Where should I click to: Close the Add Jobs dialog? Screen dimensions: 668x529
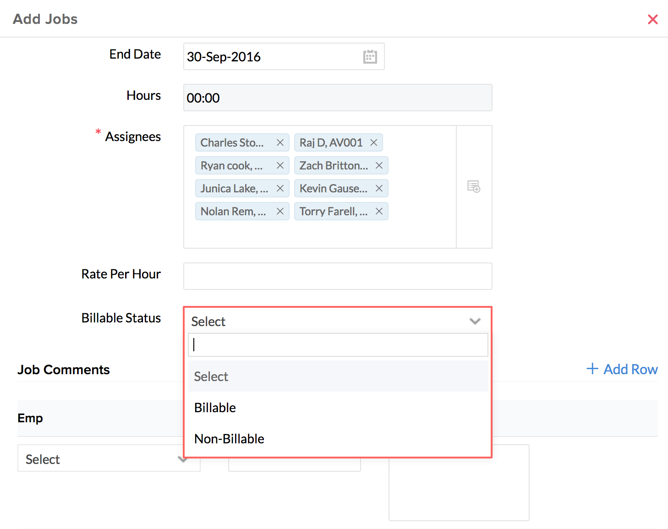(x=652, y=19)
